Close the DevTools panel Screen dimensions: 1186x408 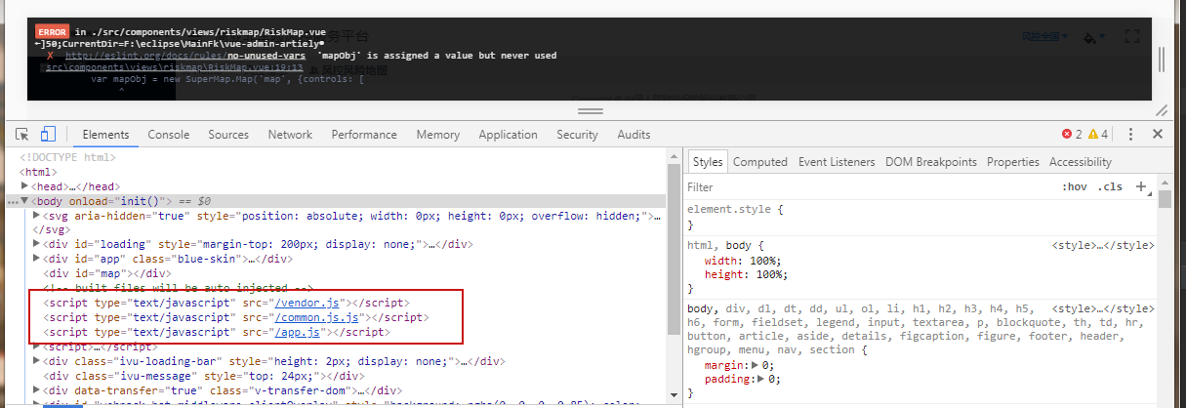tap(1159, 135)
